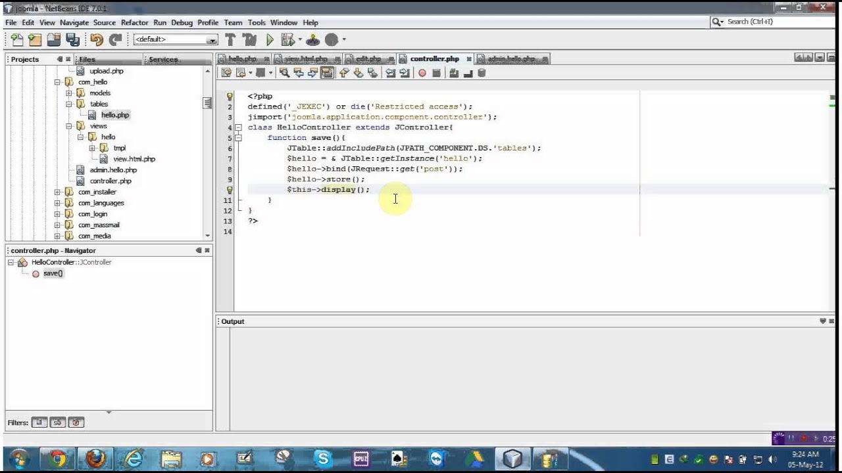
Task: Run the project with green arrow
Action: (270, 40)
